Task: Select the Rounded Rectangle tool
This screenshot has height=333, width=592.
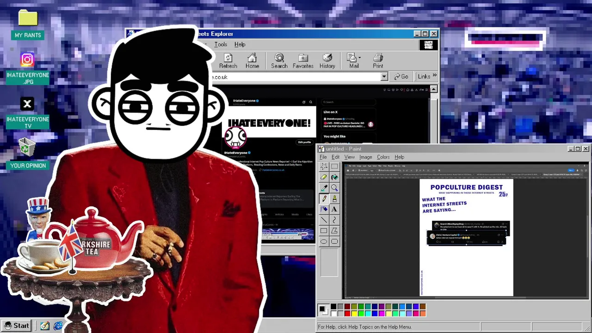Action: tap(334, 241)
